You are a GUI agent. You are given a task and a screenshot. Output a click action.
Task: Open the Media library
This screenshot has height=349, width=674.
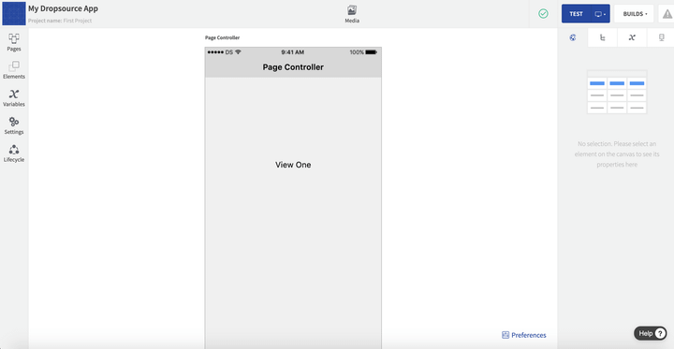(352, 14)
